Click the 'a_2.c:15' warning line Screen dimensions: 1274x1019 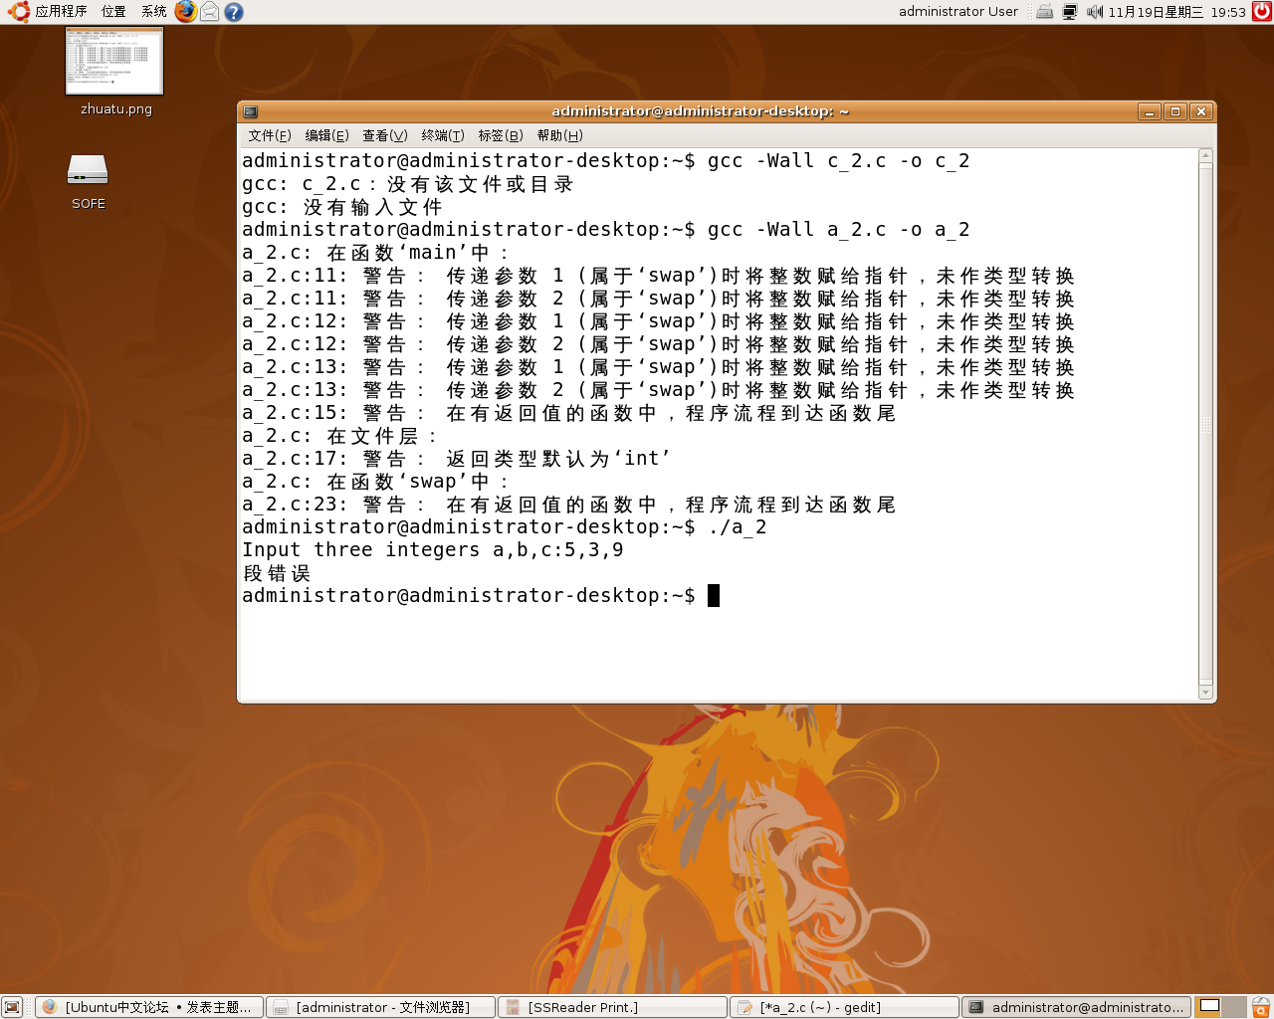(569, 413)
